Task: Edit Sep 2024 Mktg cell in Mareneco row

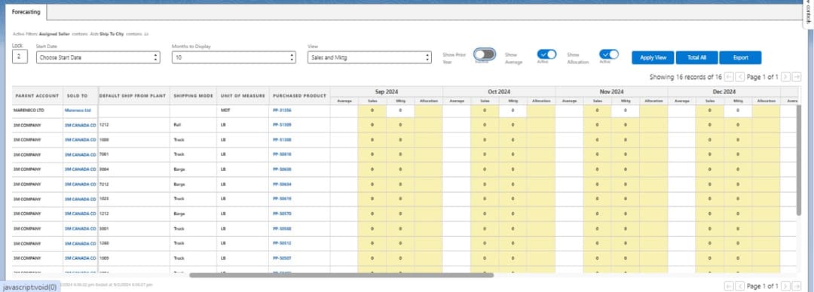Action: (x=400, y=111)
